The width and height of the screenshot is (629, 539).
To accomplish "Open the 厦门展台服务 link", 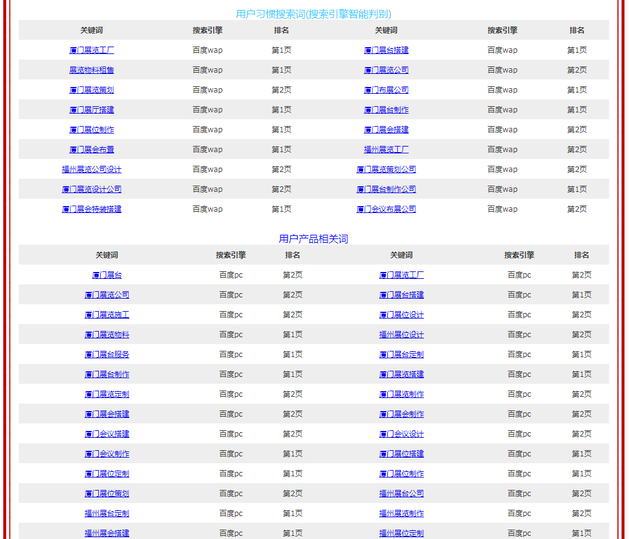I will [x=107, y=355].
